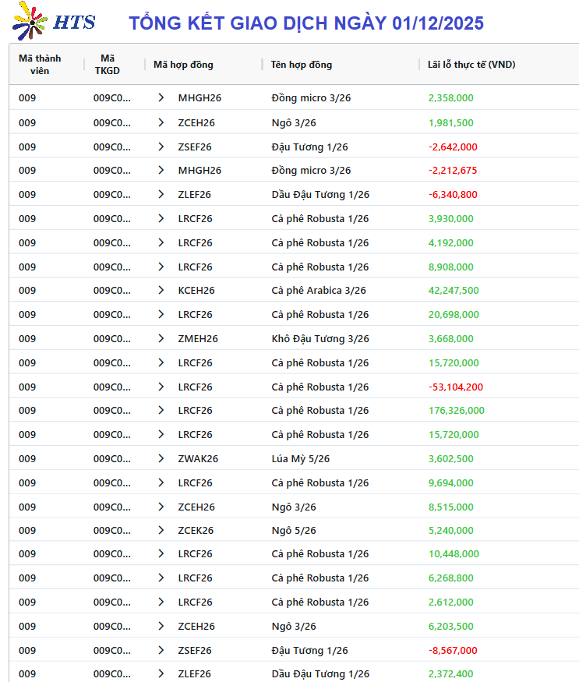Click chevron beside first MHGH26 row
Viewport: 579px width, 682px height.
point(161,98)
